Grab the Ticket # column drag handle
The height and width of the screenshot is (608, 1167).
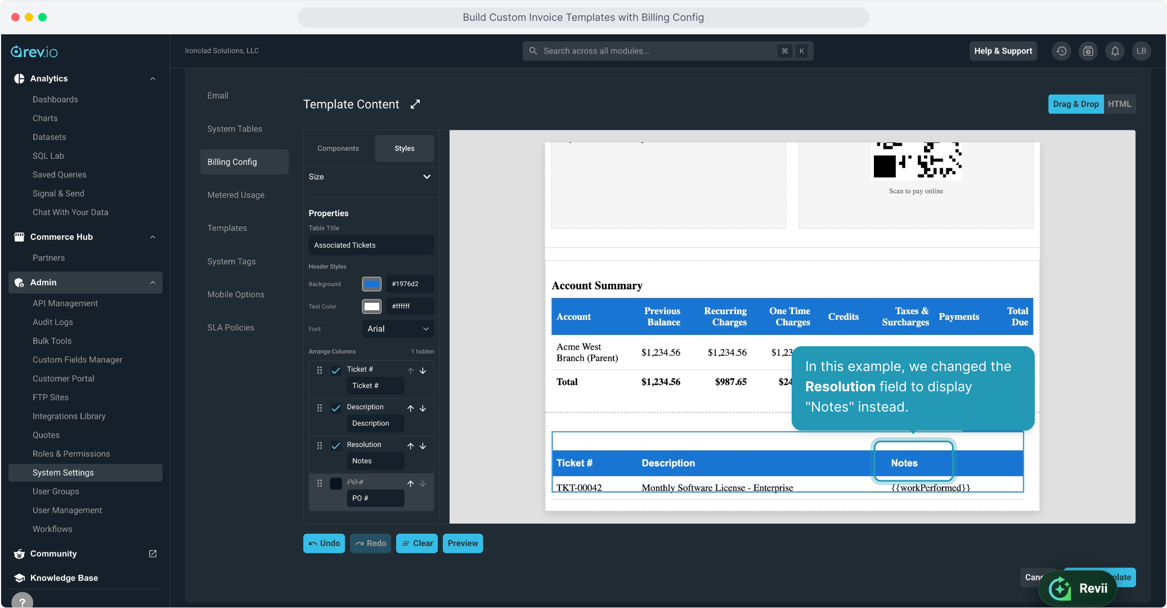pyautogui.click(x=320, y=370)
